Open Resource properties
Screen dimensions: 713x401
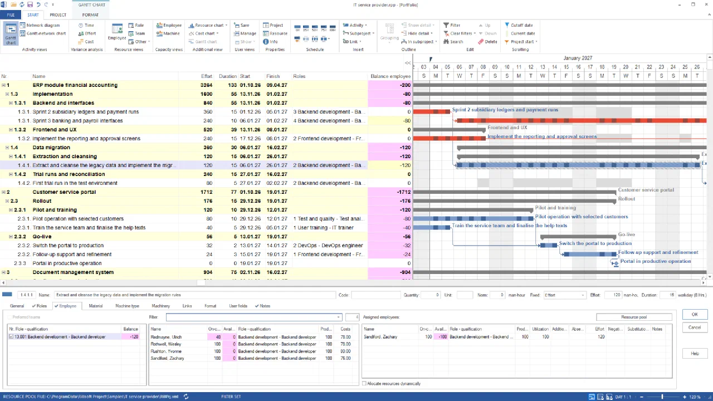click(x=275, y=33)
